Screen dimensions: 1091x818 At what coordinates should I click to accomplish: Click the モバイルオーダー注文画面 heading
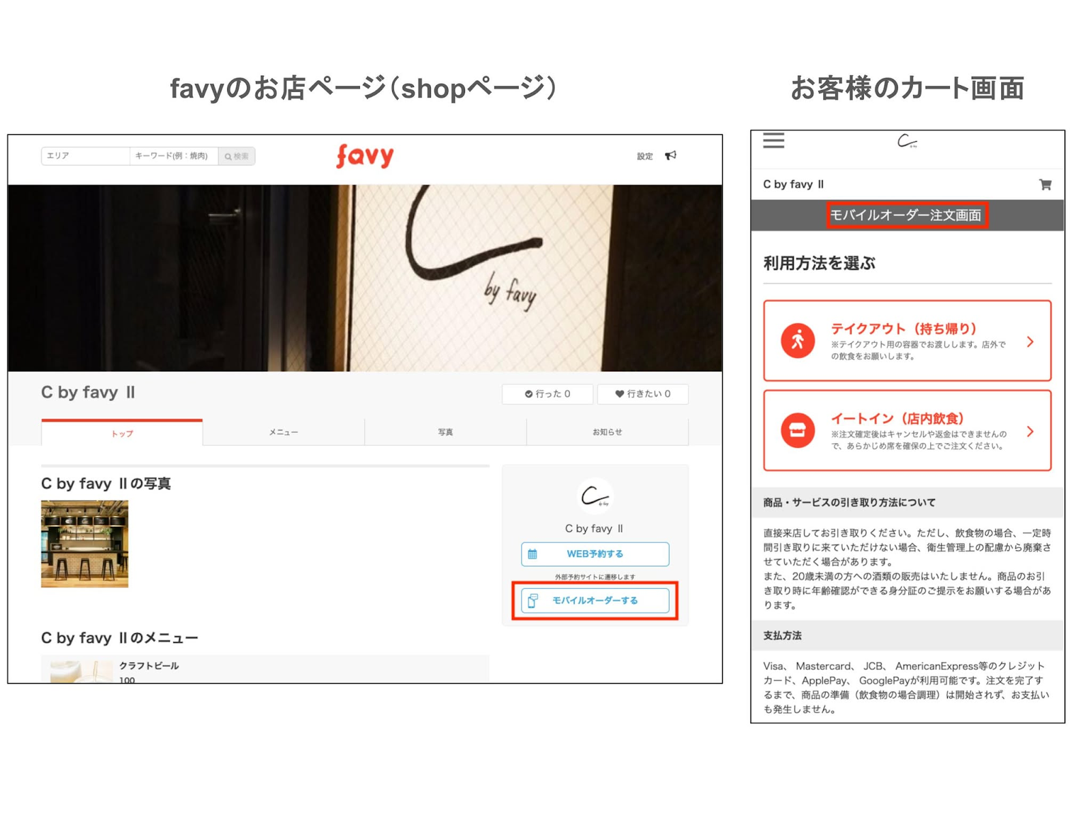pyautogui.click(x=906, y=215)
